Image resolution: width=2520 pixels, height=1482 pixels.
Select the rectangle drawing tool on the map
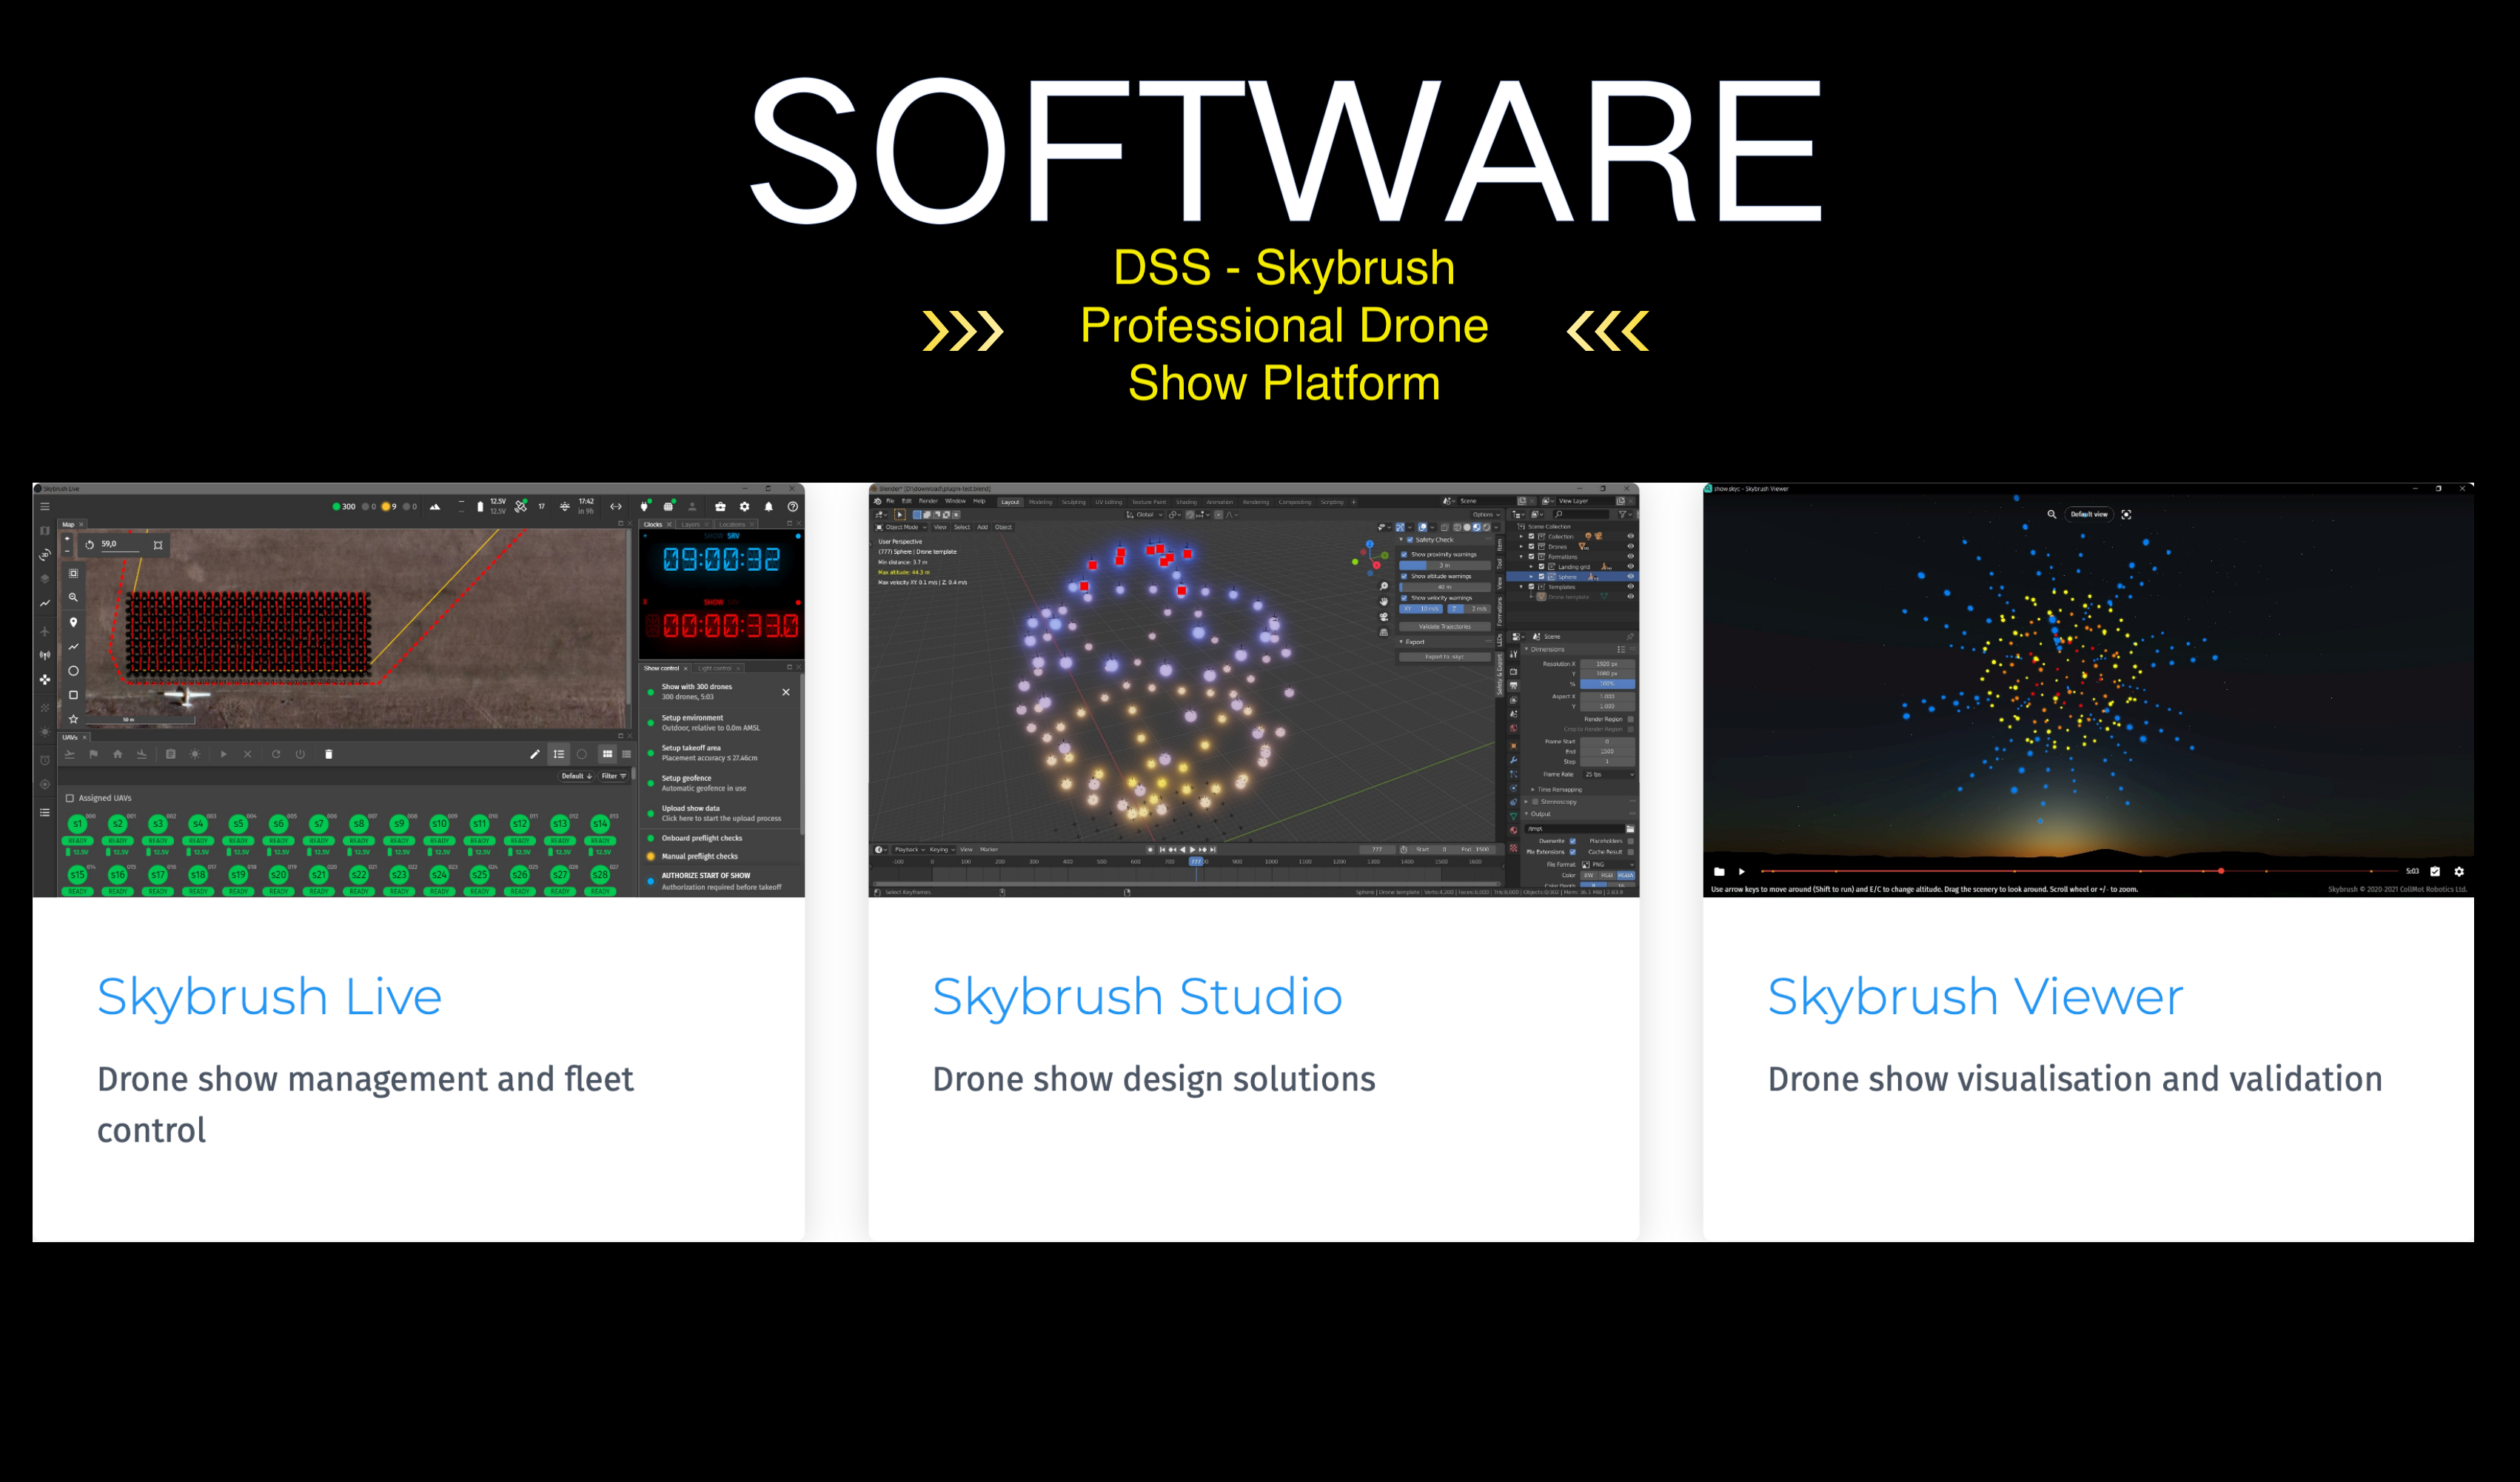point(73,694)
